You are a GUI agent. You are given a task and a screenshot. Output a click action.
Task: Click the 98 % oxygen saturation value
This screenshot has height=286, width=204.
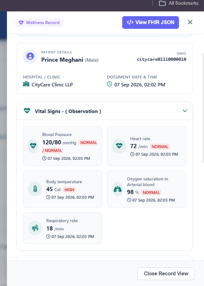[133, 192]
